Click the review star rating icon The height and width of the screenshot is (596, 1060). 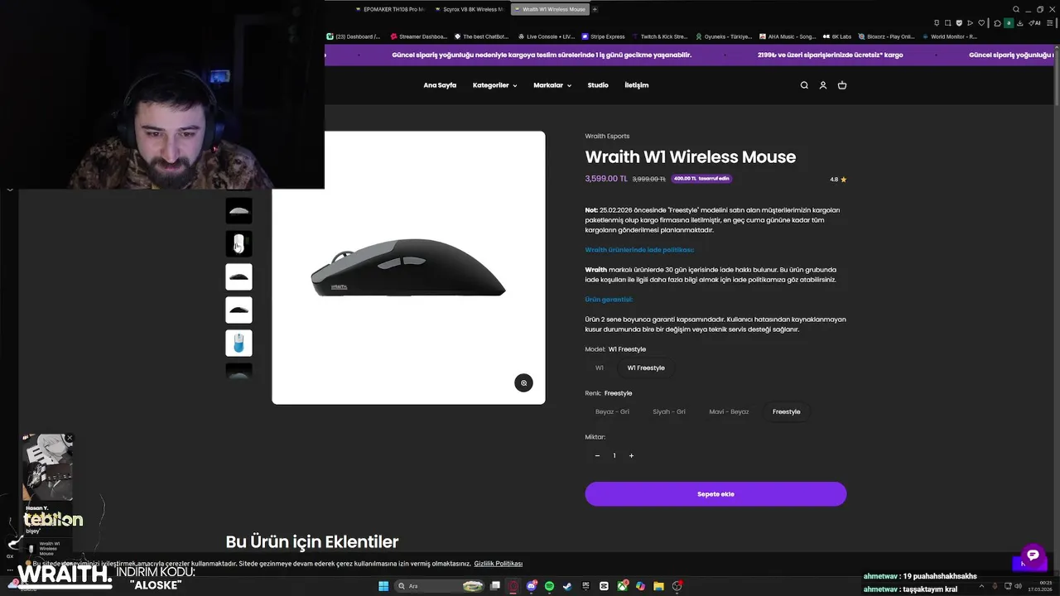pyautogui.click(x=843, y=179)
